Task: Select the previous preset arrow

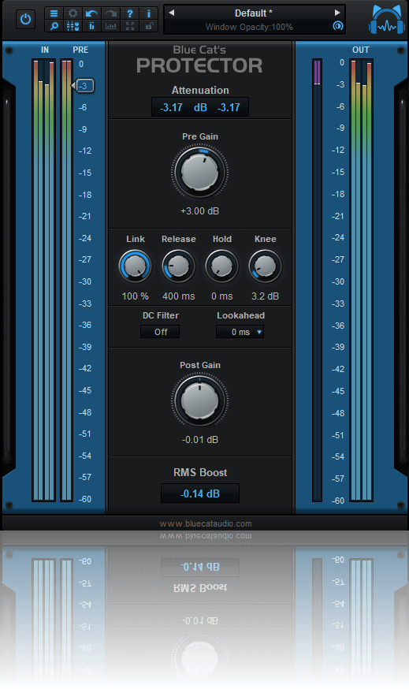Action: click(x=172, y=13)
